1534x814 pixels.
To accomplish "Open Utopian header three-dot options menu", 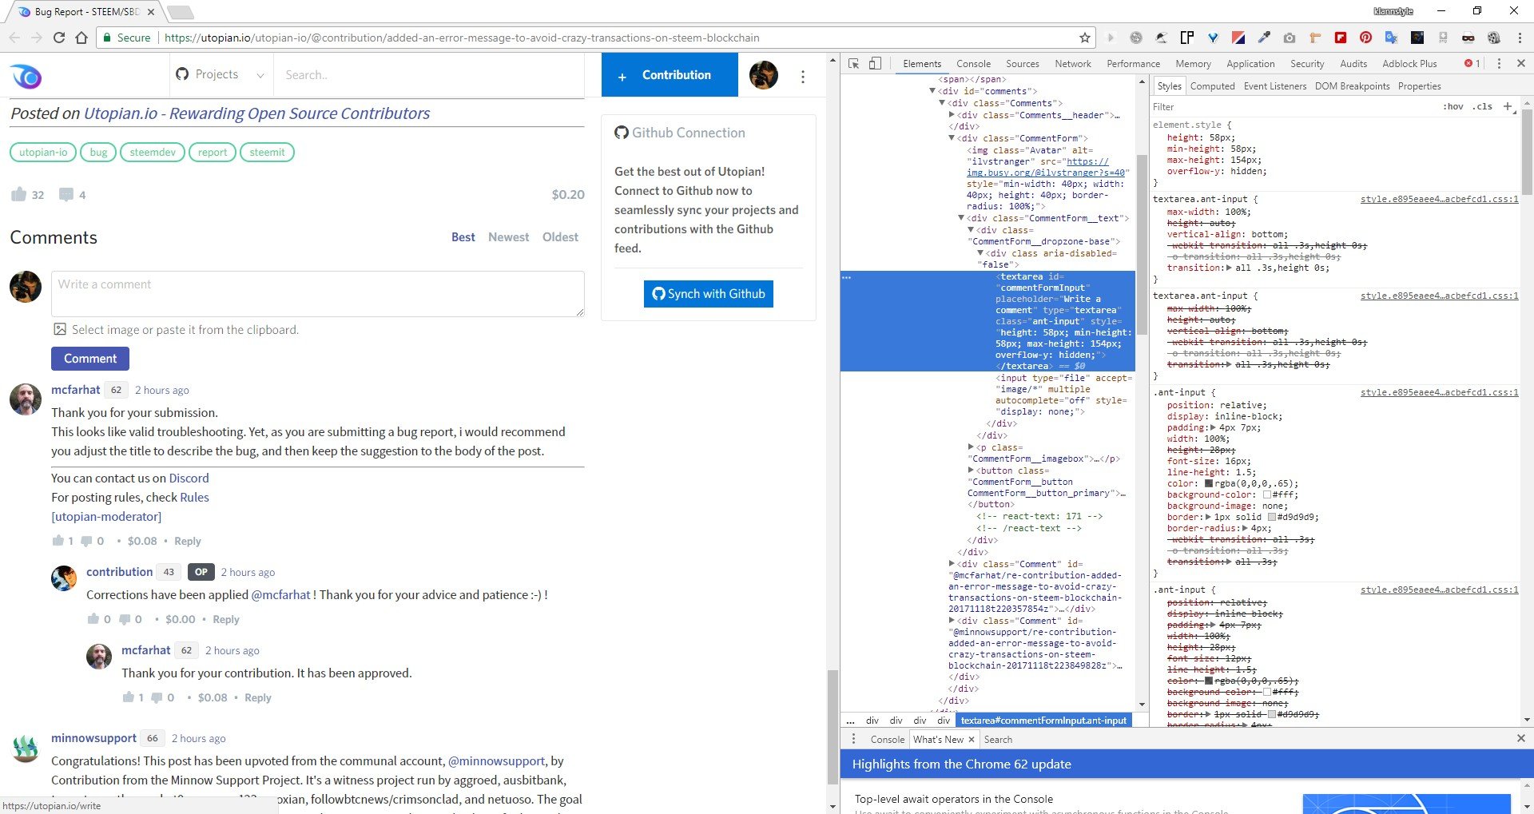I will pyautogui.click(x=803, y=76).
